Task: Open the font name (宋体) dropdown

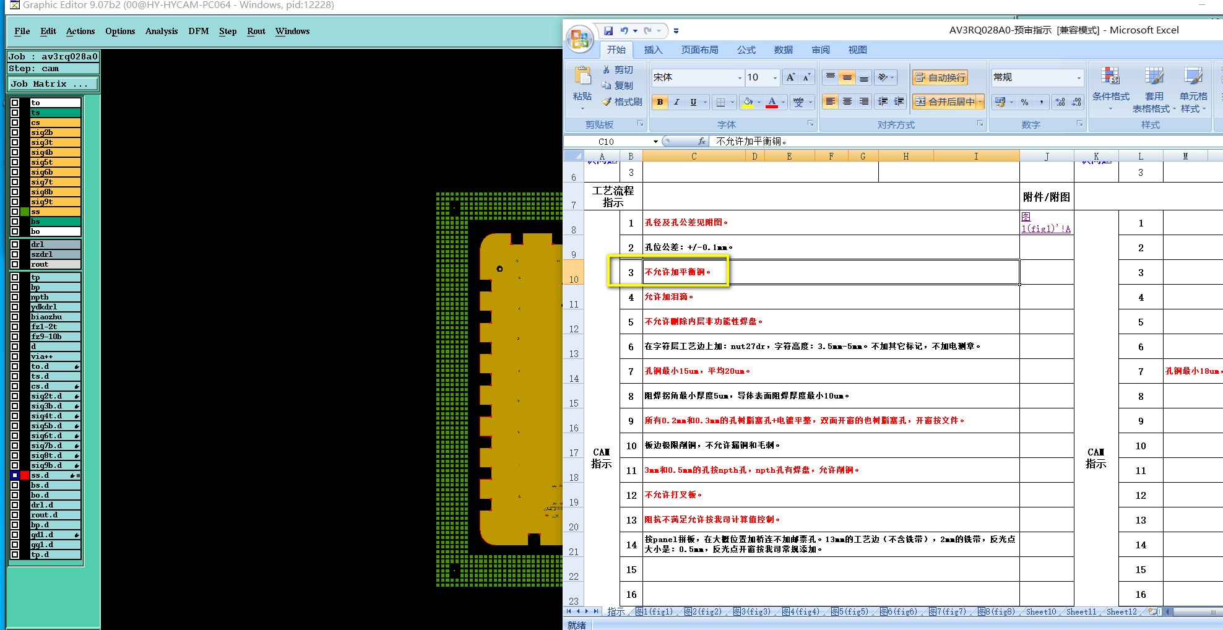Action: click(x=740, y=78)
